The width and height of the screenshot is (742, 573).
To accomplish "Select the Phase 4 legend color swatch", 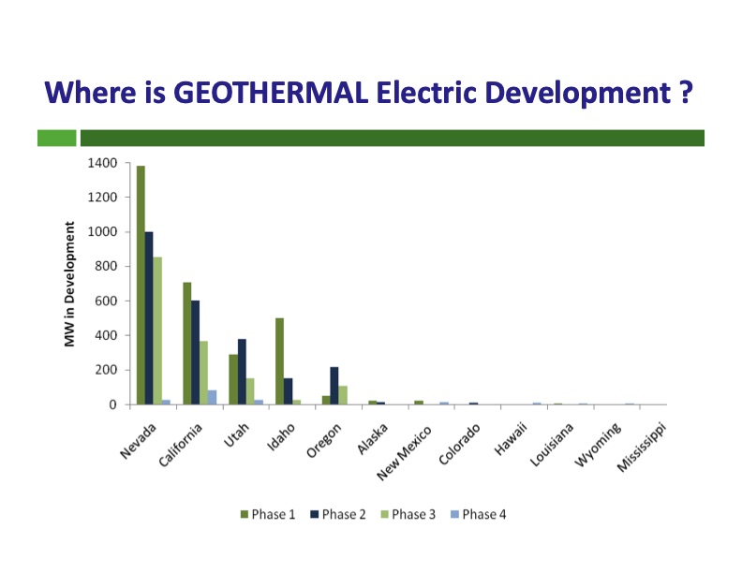I will point(454,514).
